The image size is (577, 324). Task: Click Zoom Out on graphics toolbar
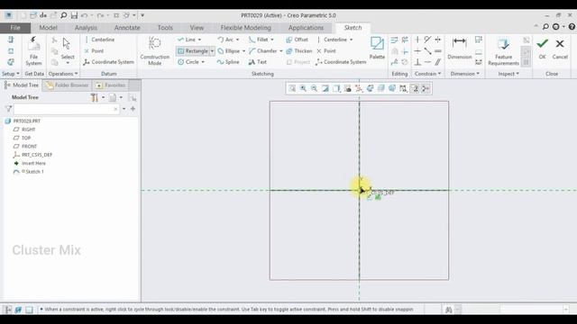pos(314,88)
